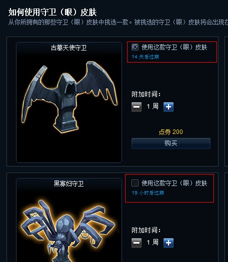The height and width of the screenshot is (262, 228).
Task: Click plus button under 黑寡妇守卫 附加时间
Action: coord(168,243)
